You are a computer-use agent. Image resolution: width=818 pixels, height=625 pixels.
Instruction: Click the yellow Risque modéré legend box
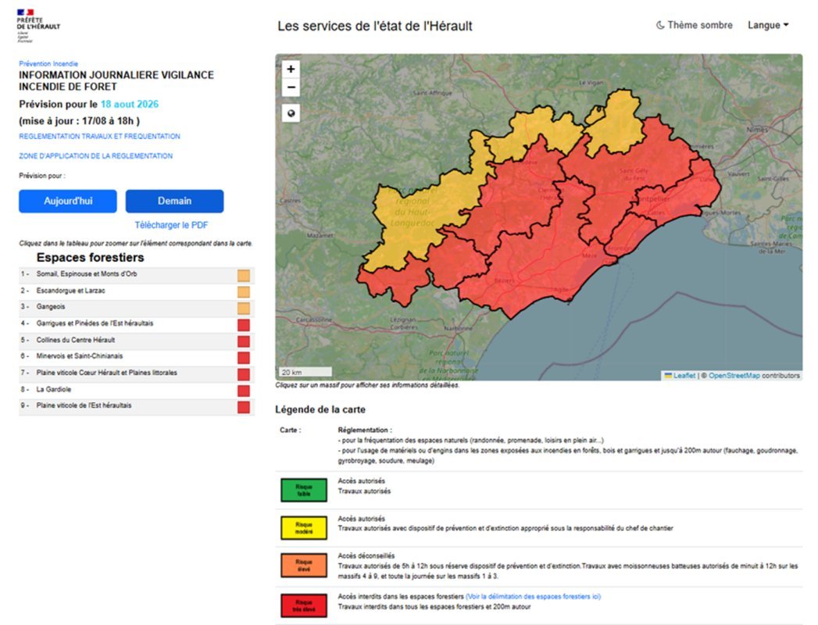coord(304,528)
